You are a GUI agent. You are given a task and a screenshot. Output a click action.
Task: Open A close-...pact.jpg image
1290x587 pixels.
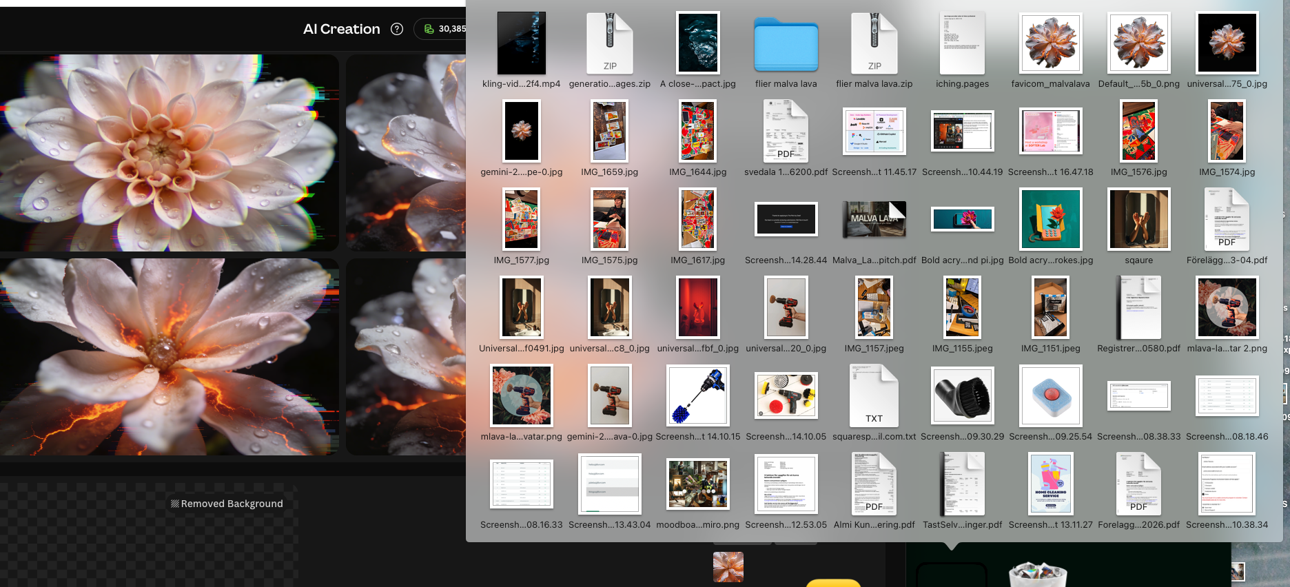(x=698, y=43)
